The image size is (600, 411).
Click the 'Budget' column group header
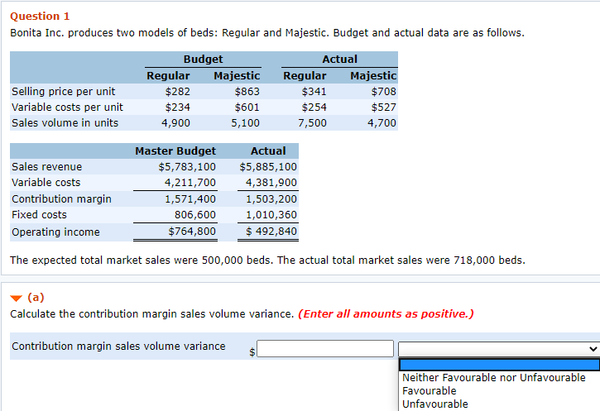pos(203,60)
